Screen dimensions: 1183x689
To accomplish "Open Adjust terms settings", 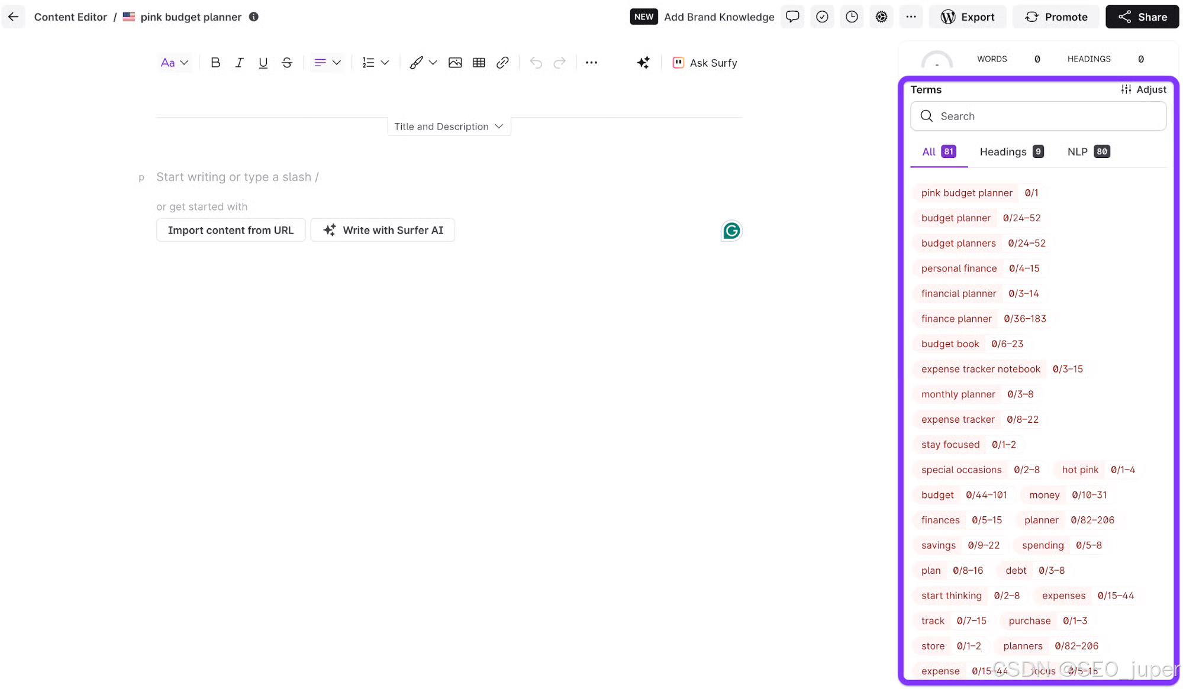I will [1143, 89].
